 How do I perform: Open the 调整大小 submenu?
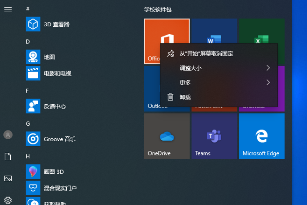[x=219, y=68]
